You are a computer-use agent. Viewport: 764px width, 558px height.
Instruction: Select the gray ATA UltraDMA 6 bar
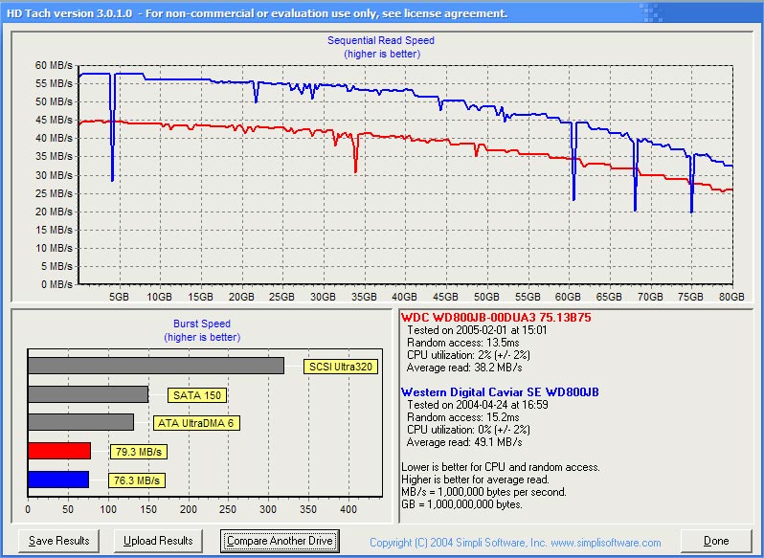80,422
